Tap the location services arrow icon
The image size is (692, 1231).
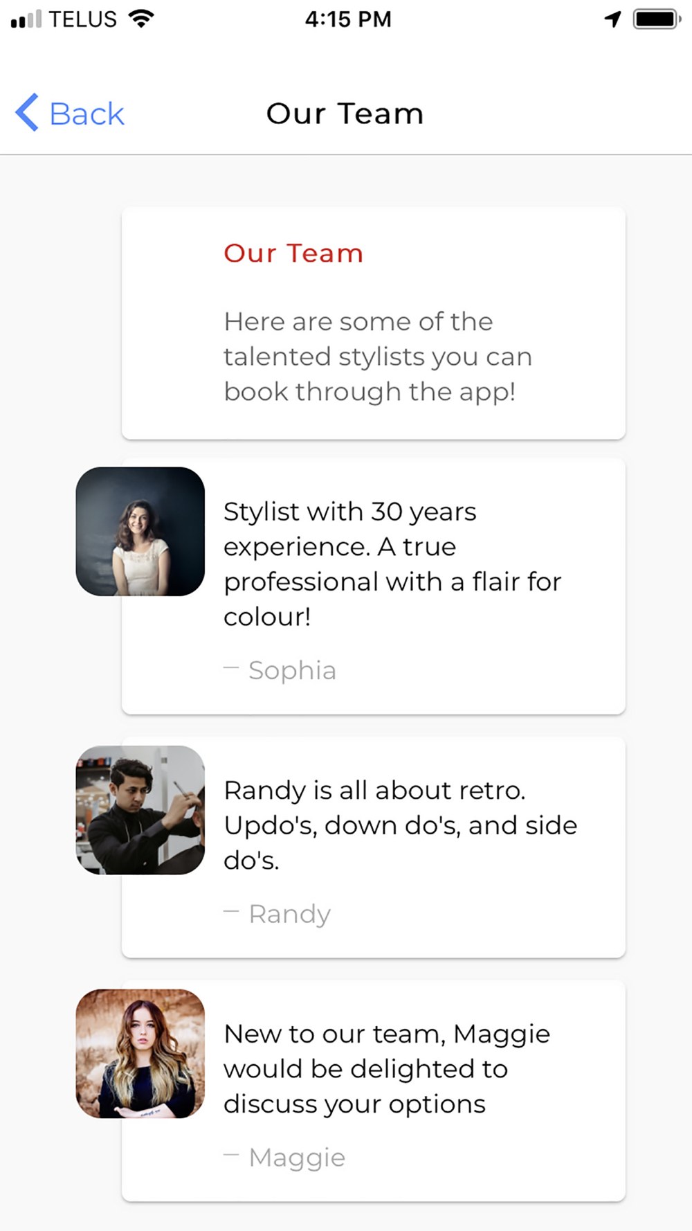click(612, 19)
